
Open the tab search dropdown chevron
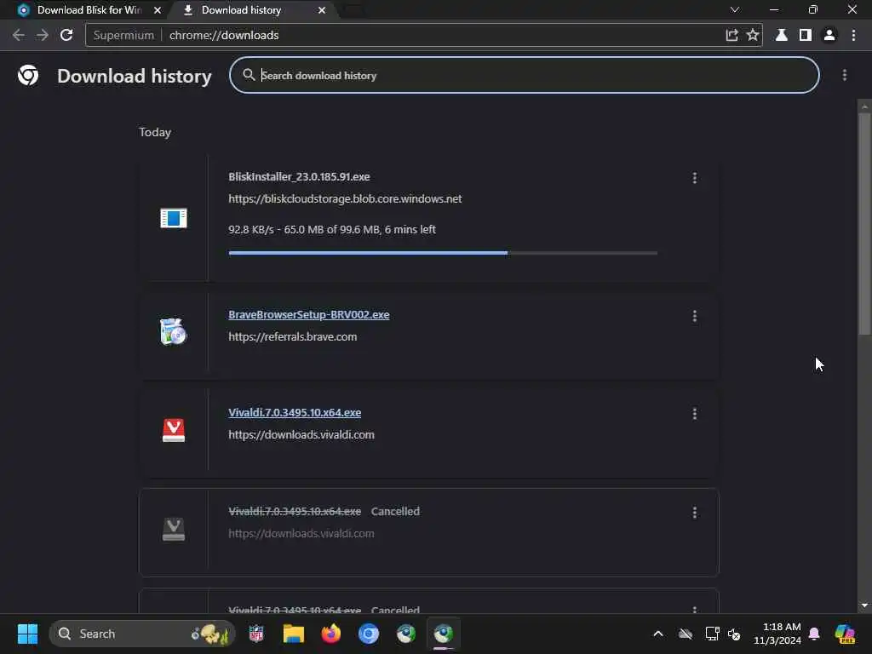(735, 10)
